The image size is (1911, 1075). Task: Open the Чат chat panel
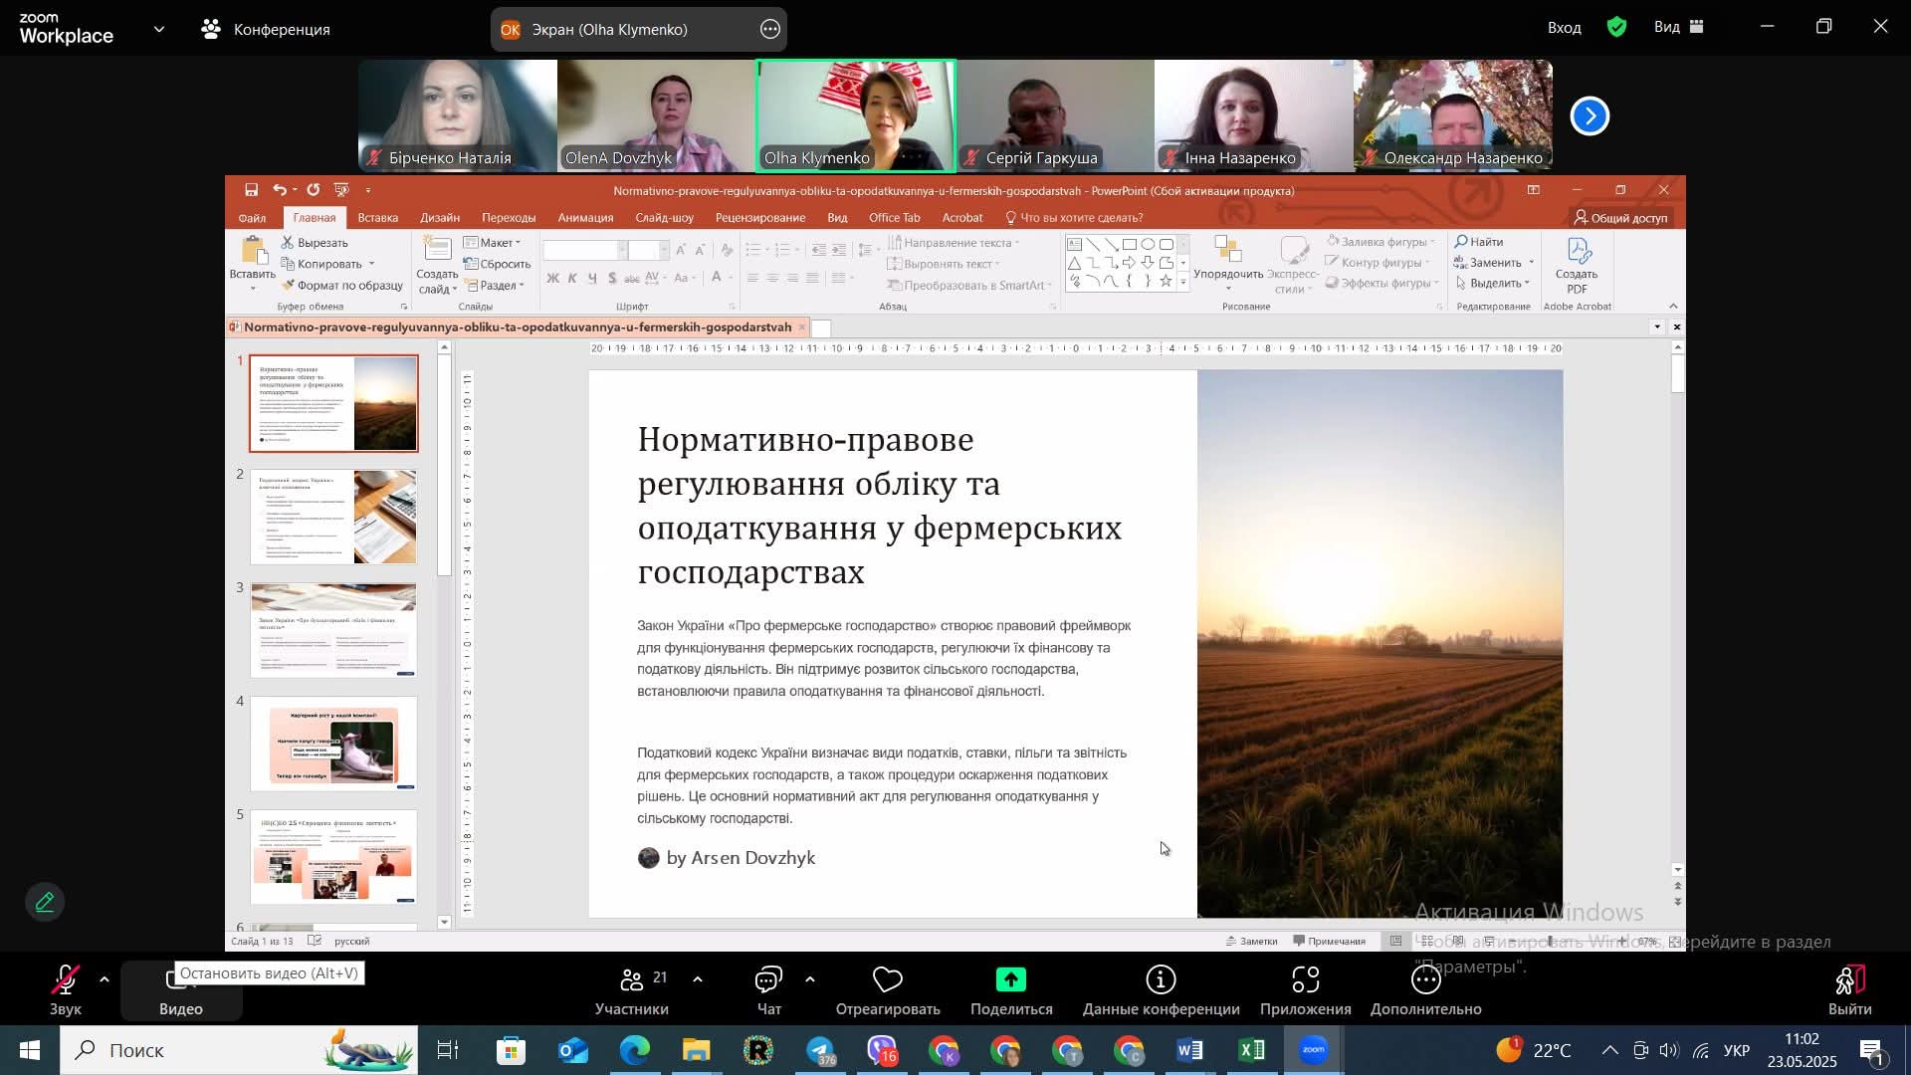tap(768, 990)
